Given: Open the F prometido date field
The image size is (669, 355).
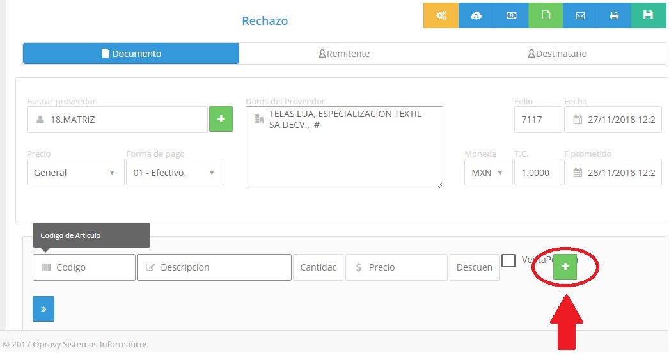Looking at the screenshot, I should tap(613, 173).
